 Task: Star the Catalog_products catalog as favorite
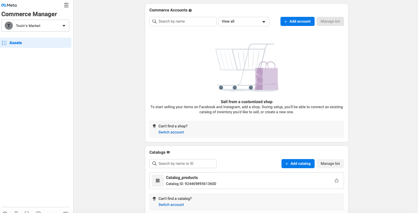tap(337, 181)
